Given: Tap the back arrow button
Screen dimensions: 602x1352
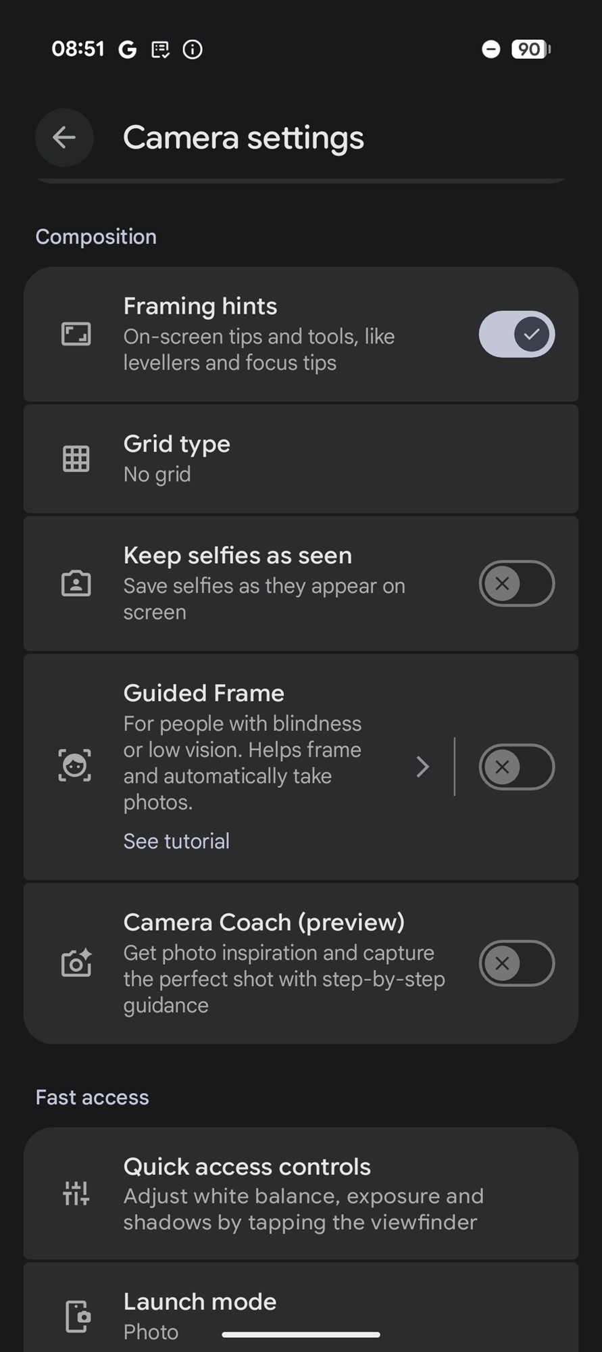Looking at the screenshot, I should click(64, 138).
